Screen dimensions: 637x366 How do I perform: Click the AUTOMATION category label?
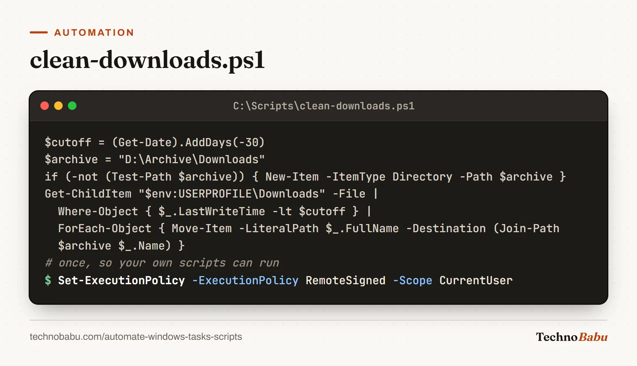coord(94,33)
